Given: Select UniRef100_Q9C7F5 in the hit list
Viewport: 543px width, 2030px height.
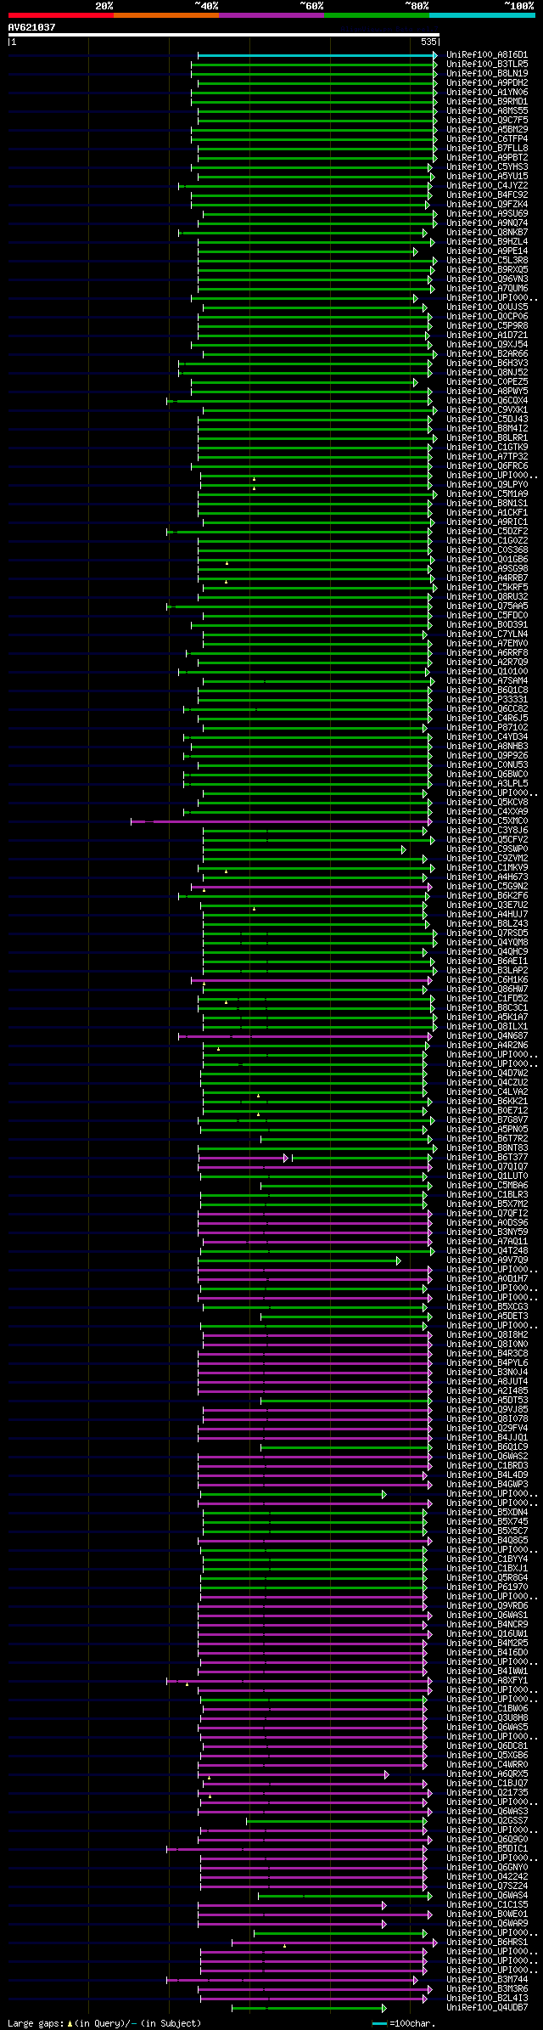Looking at the screenshot, I should point(487,121).
